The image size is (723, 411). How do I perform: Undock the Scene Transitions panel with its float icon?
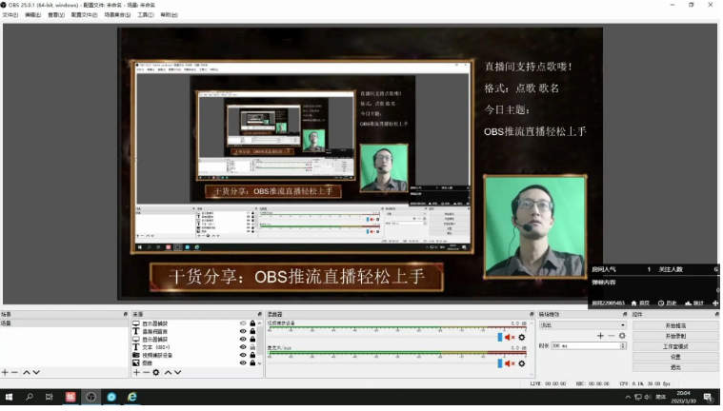(x=625, y=314)
